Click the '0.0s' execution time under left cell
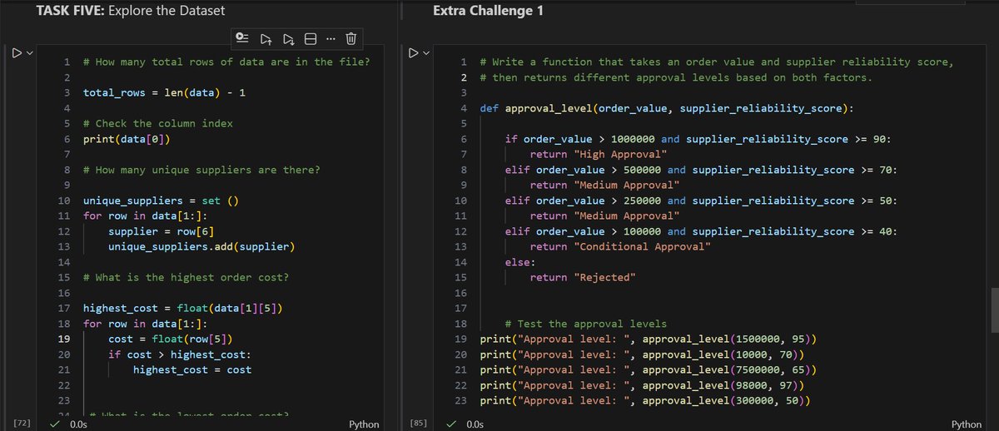Viewport: 999px width, 431px height. (77, 424)
